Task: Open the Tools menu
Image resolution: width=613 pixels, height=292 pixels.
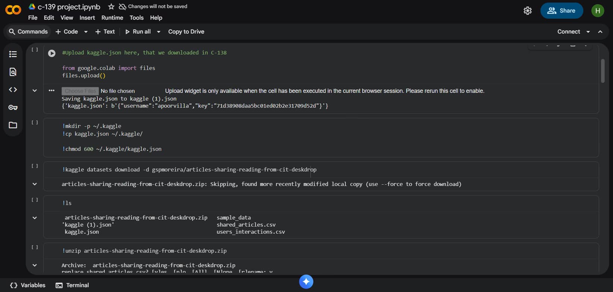Action: [136, 18]
